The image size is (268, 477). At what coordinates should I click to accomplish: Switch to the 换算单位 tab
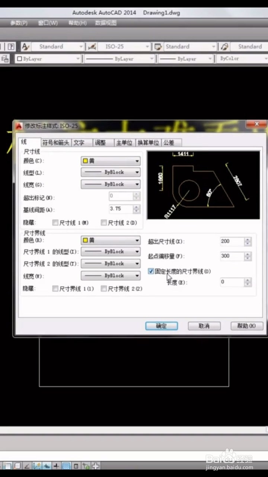pyautogui.click(x=148, y=142)
